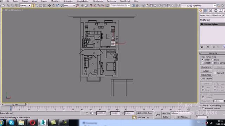The image size is (225, 126).
Task: Expand the Editable Spline stack entry
Action: pyautogui.click(x=202, y=24)
